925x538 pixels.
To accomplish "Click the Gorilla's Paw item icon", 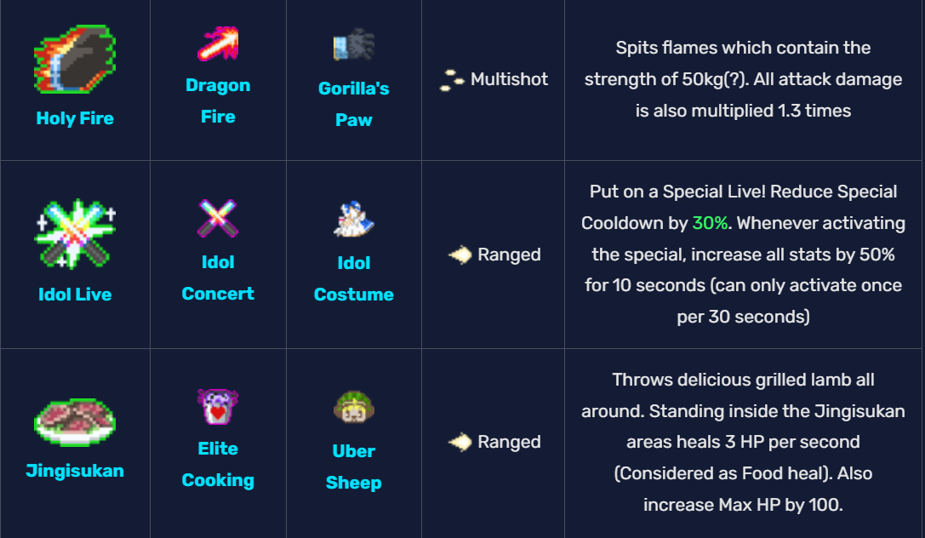I will coord(353,46).
